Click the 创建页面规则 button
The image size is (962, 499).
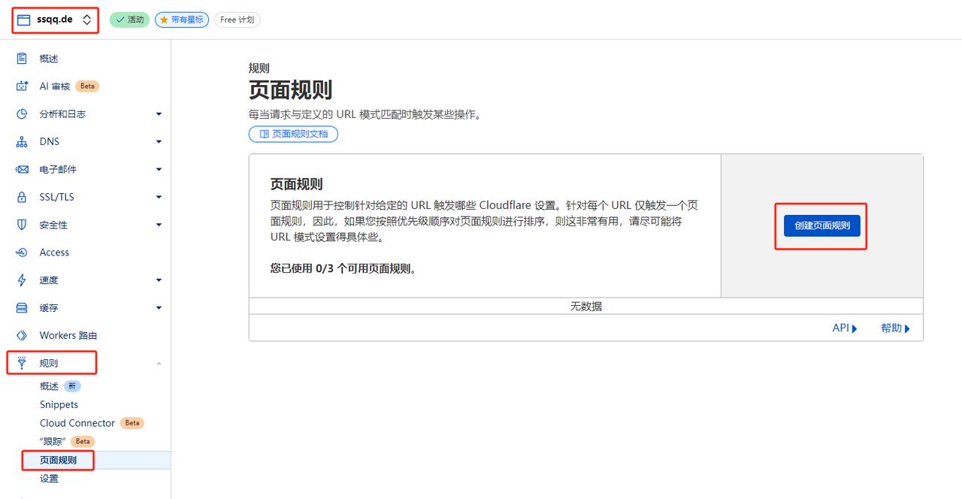pyautogui.click(x=821, y=225)
